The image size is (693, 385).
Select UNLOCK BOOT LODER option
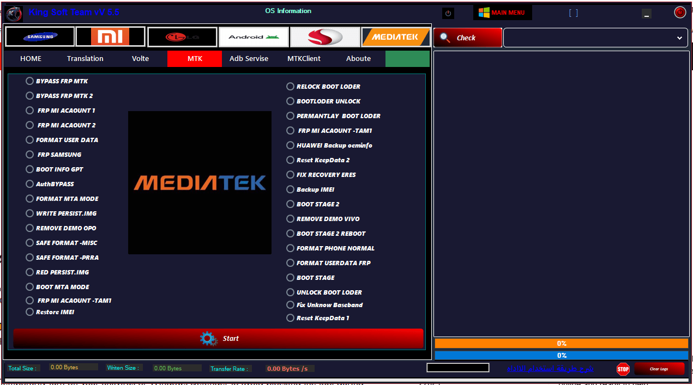pos(324,292)
